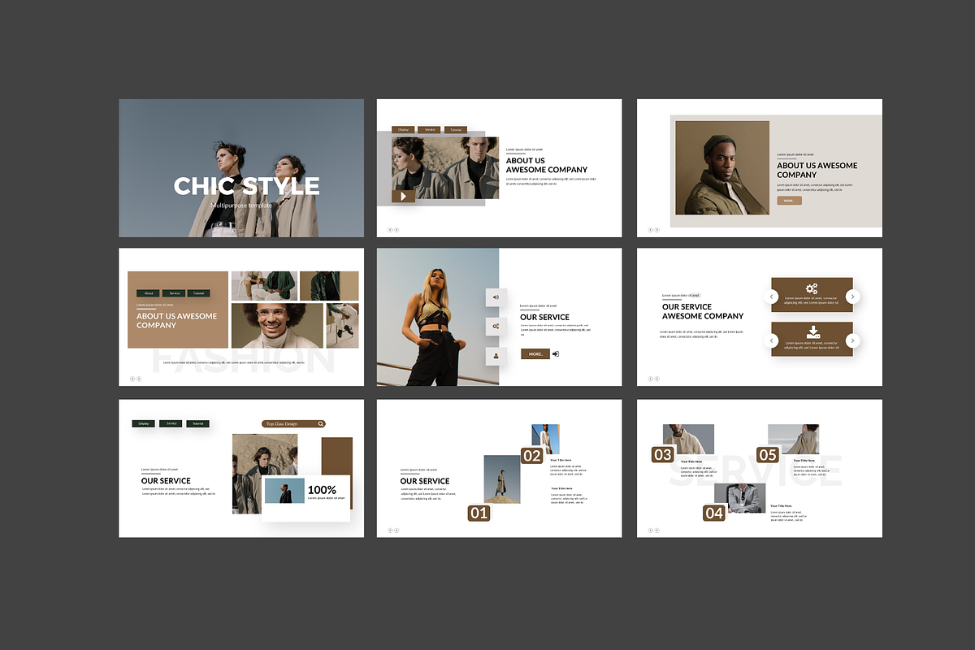The image size is (975, 650).
Task: Click the speaker icon tile beside the woman photo
Action: coord(496,297)
